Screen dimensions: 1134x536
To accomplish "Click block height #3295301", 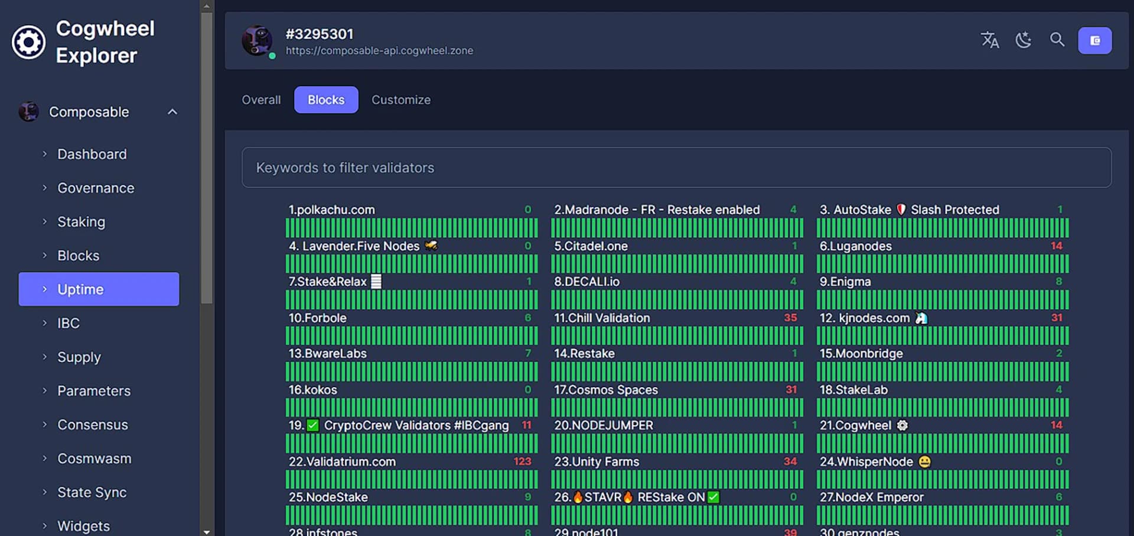I will (x=320, y=34).
